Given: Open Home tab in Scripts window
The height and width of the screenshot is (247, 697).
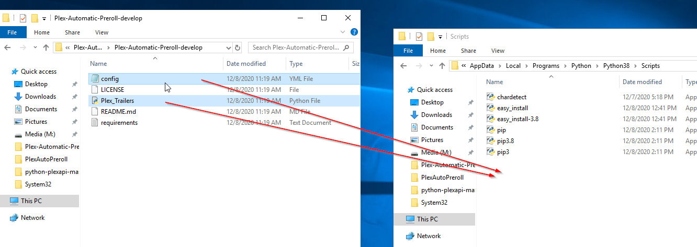Looking at the screenshot, I should coord(438,51).
